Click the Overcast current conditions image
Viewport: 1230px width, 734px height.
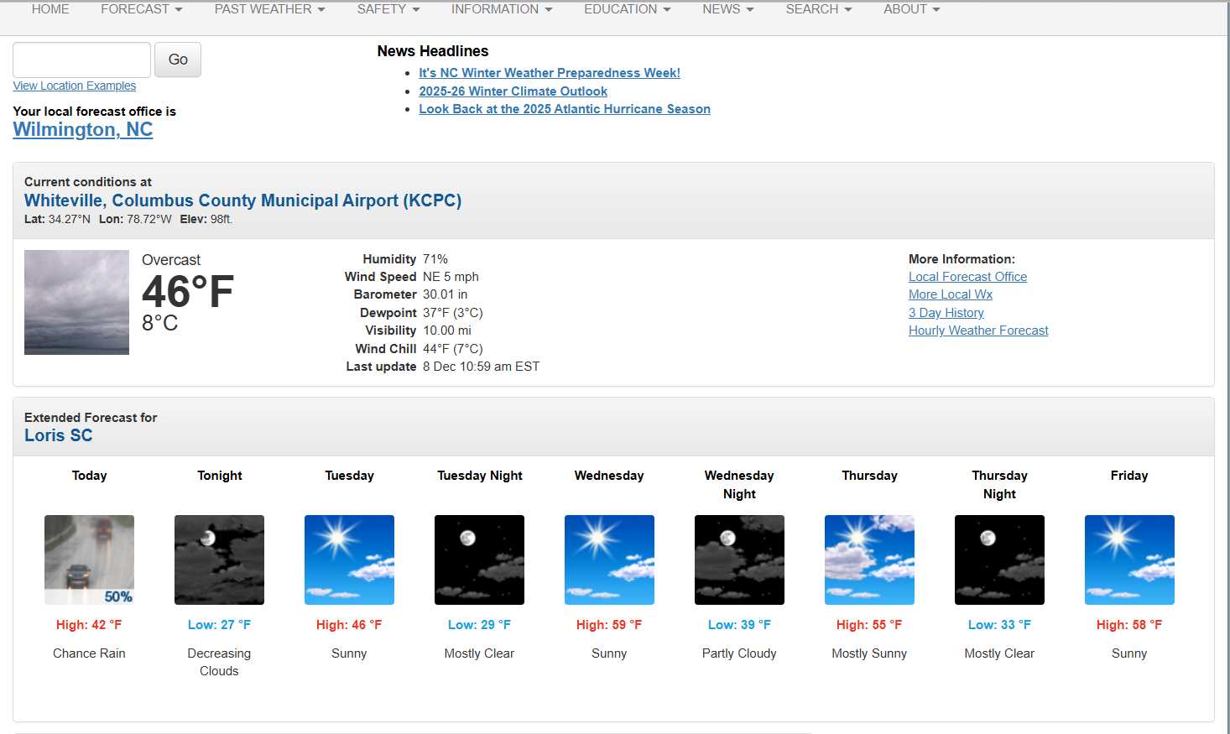(x=76, y=302)
